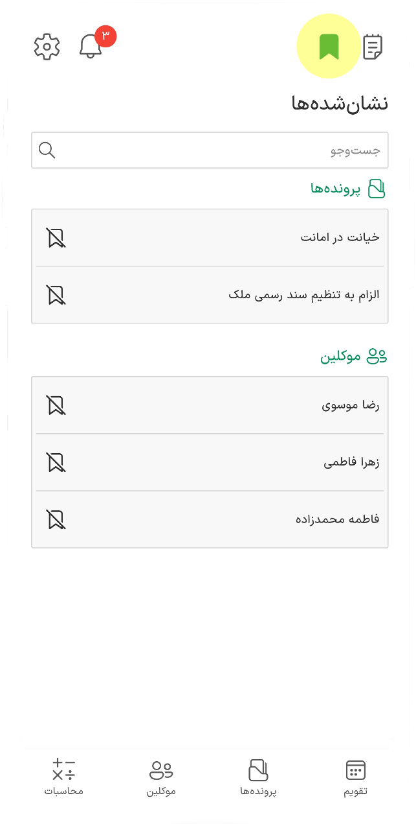Click the search magnifier icon
416x824 pixels.
click(47, 150)
